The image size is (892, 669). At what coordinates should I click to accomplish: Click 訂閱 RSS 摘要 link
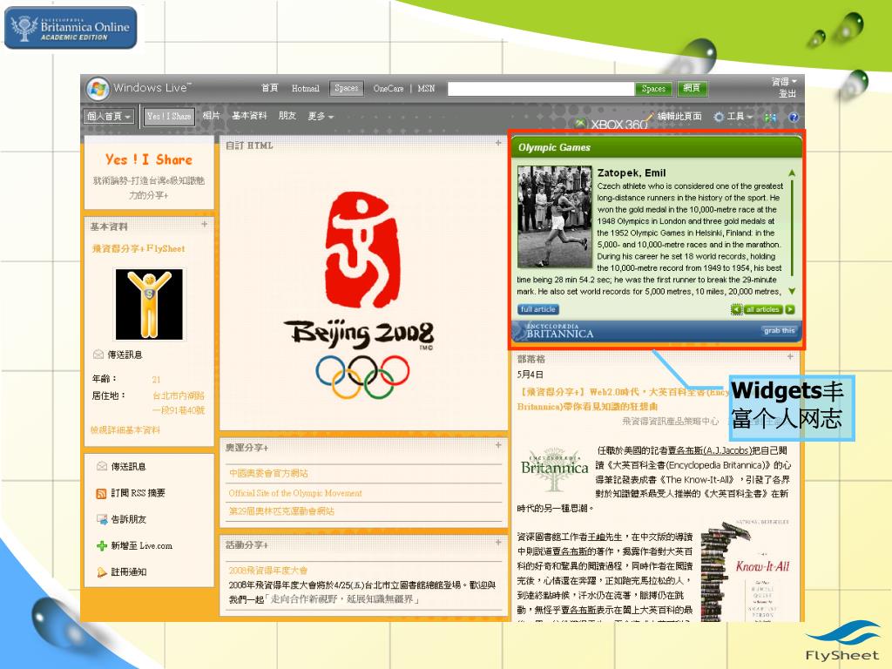[138, 493]
